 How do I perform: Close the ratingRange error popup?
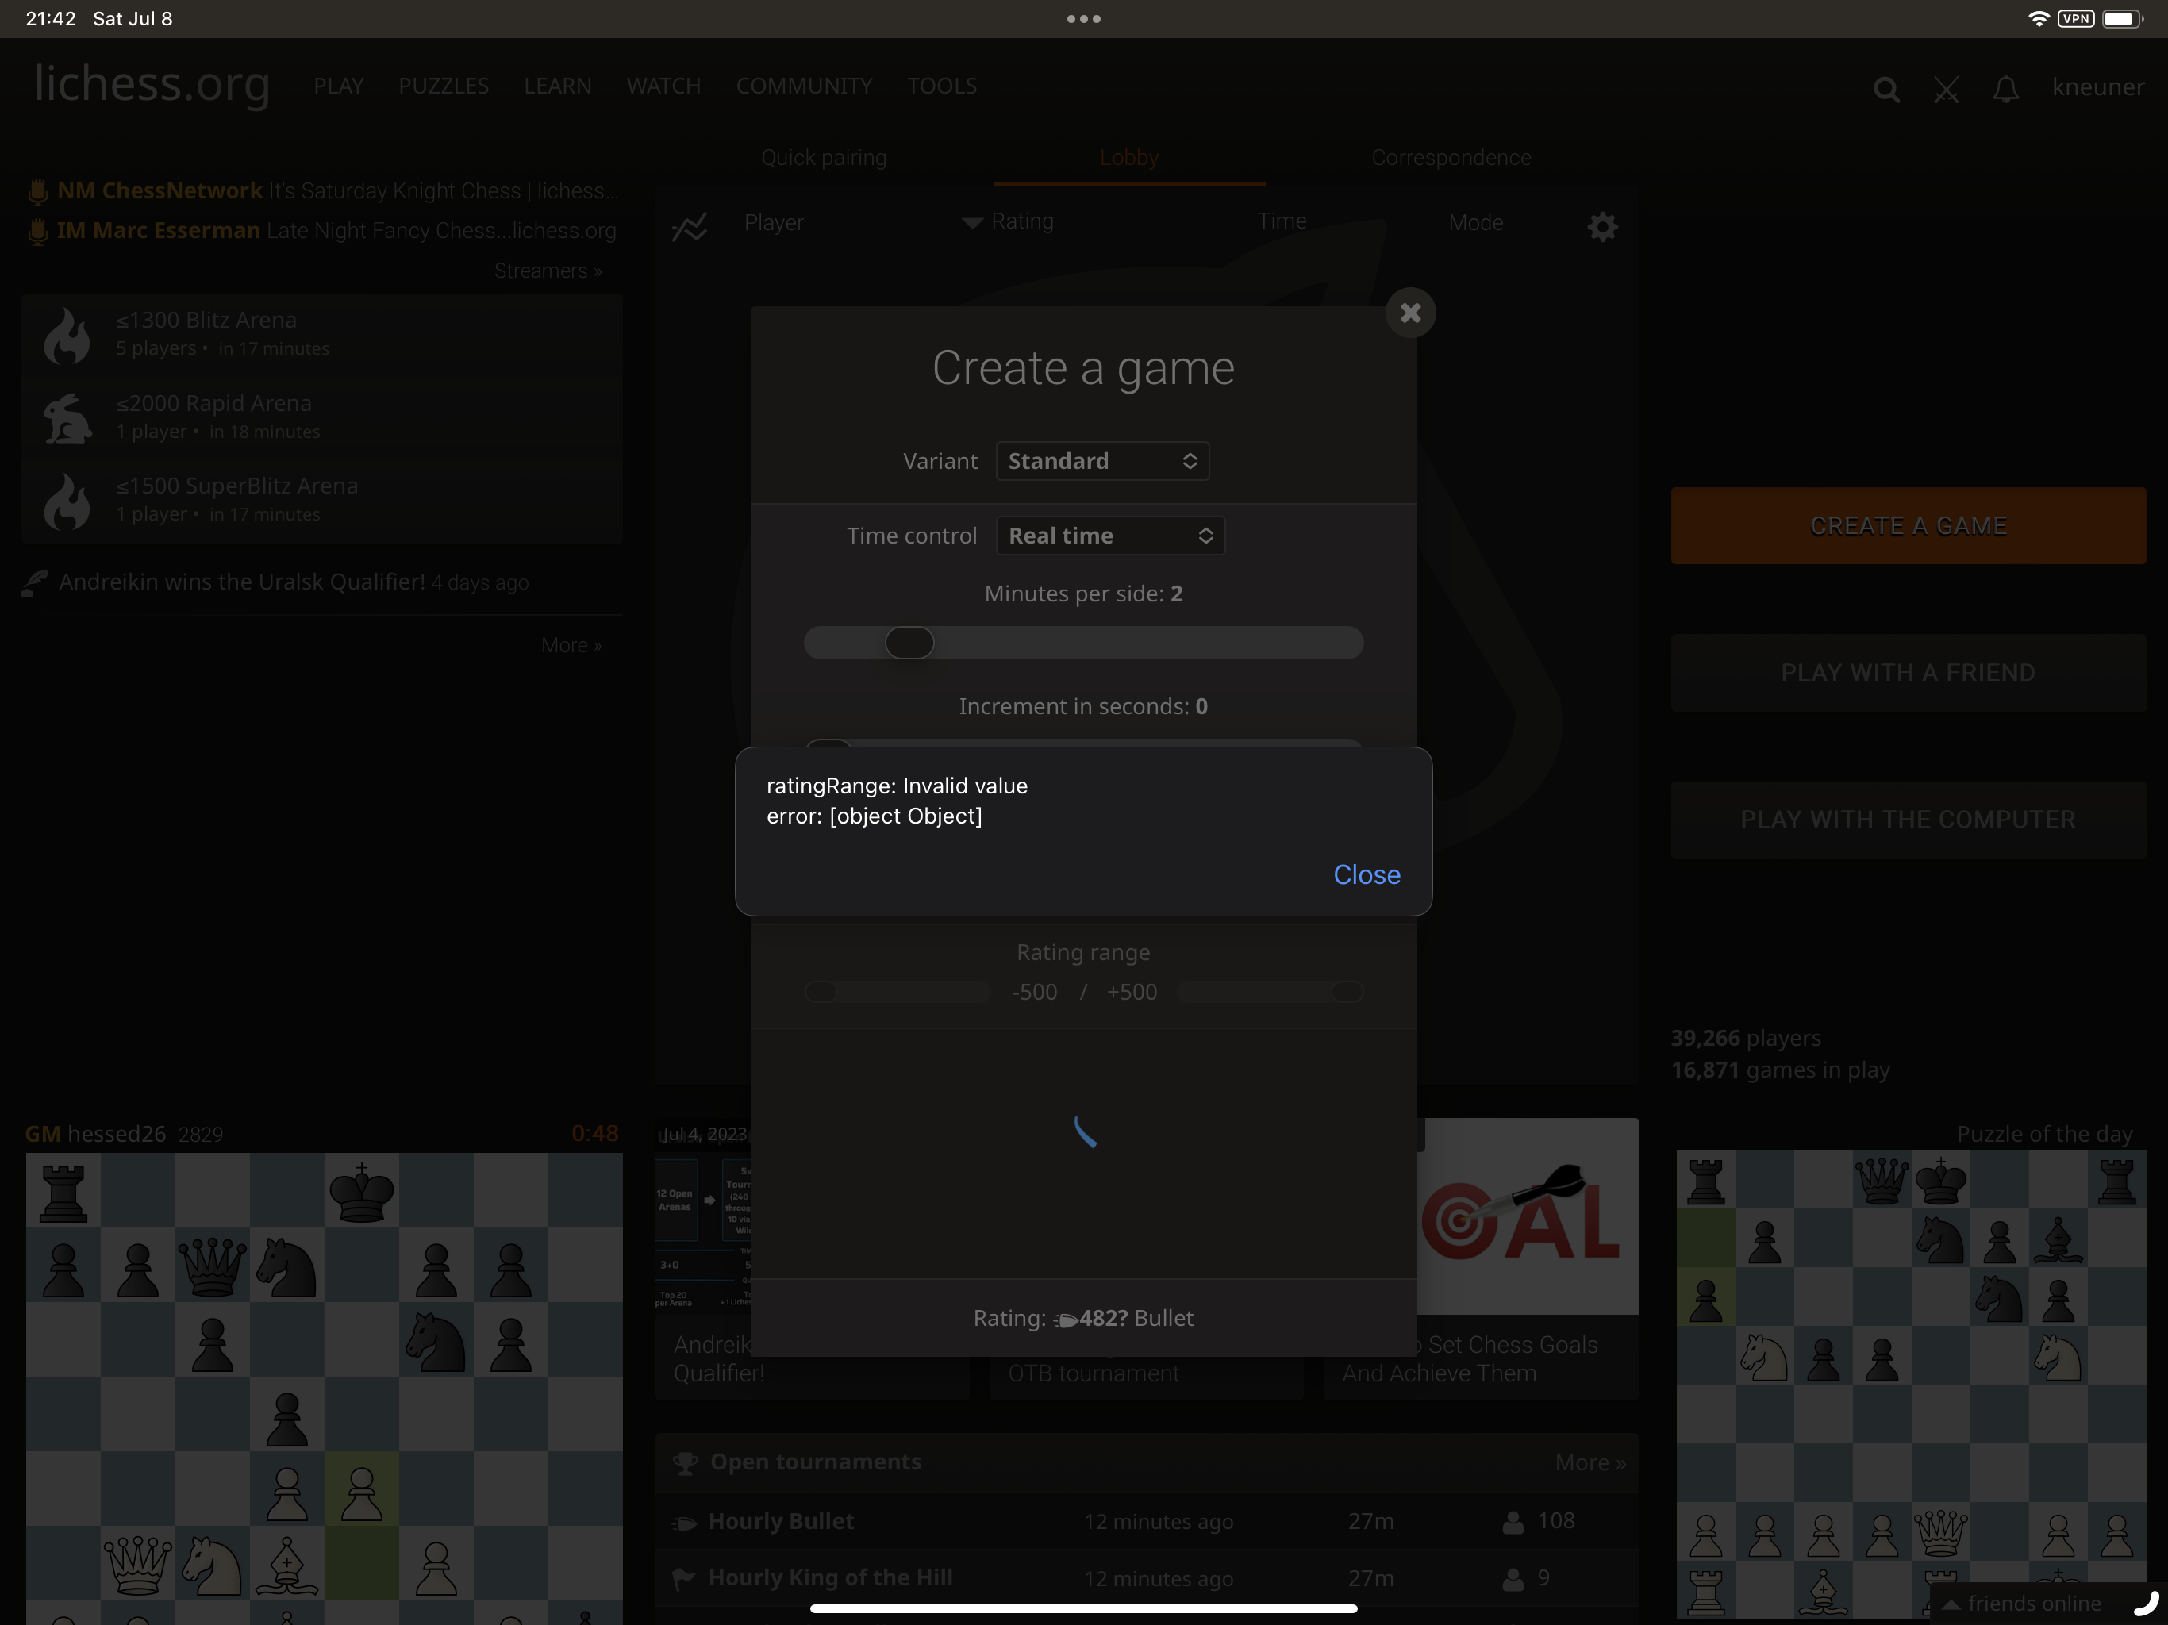pos(1367,874)
